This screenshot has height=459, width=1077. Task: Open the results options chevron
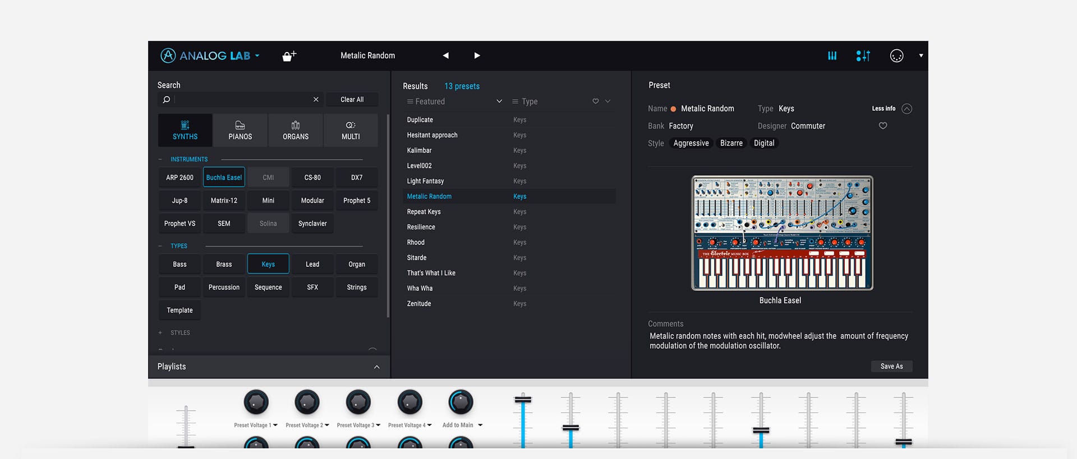pos(607,101)
